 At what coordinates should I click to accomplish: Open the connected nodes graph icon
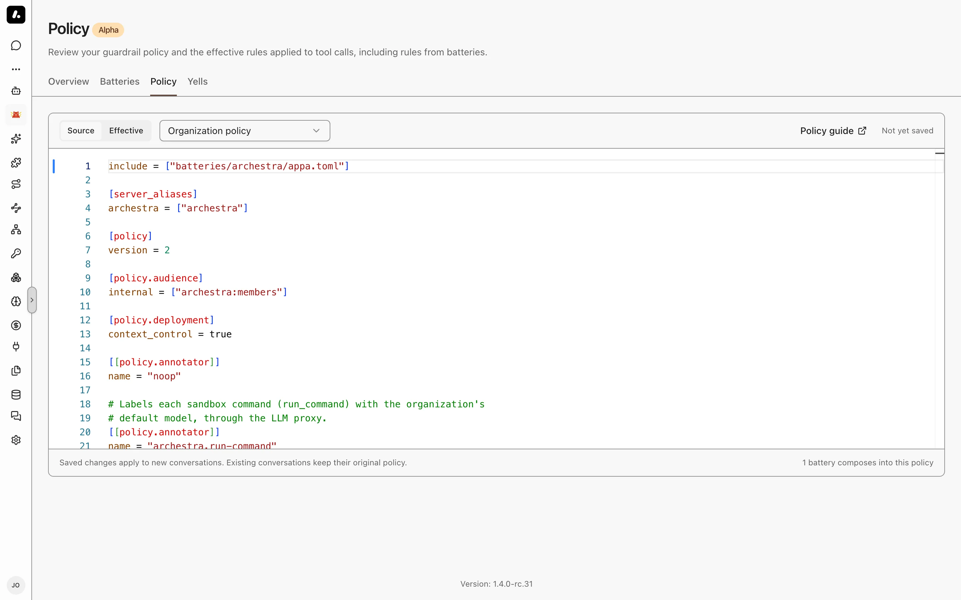coord(16,208)
